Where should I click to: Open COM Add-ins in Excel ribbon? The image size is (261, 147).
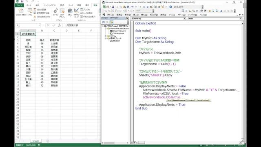coord(62,13)
